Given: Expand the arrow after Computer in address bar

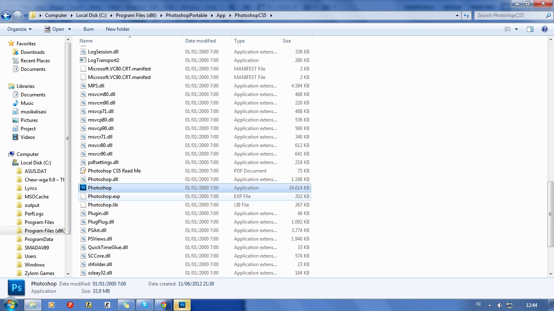Looking at the screenshot, I should 71,15.
